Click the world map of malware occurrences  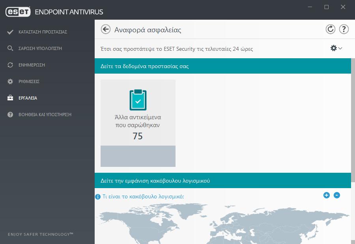[223, 224]
